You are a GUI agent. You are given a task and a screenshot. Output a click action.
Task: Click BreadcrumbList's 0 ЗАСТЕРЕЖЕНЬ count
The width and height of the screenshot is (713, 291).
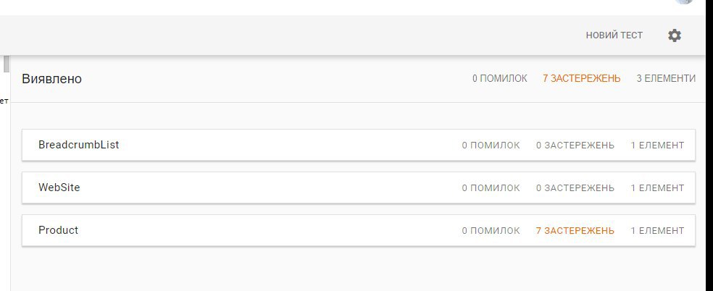click(575, 145)
